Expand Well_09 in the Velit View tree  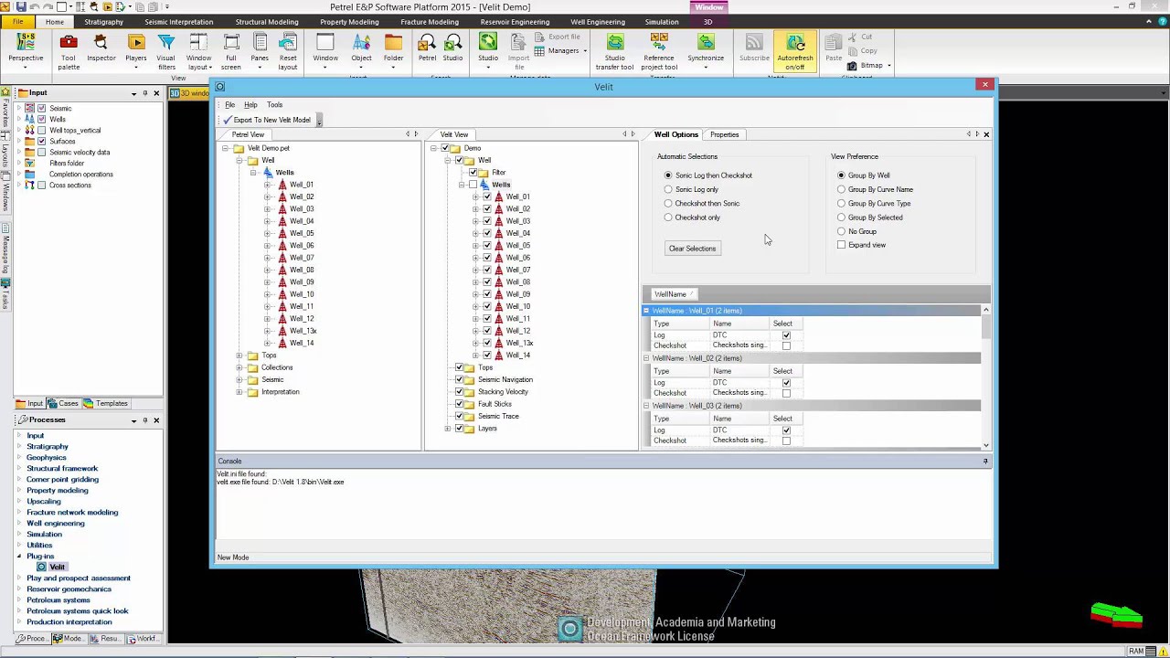(x=475, y=294)
